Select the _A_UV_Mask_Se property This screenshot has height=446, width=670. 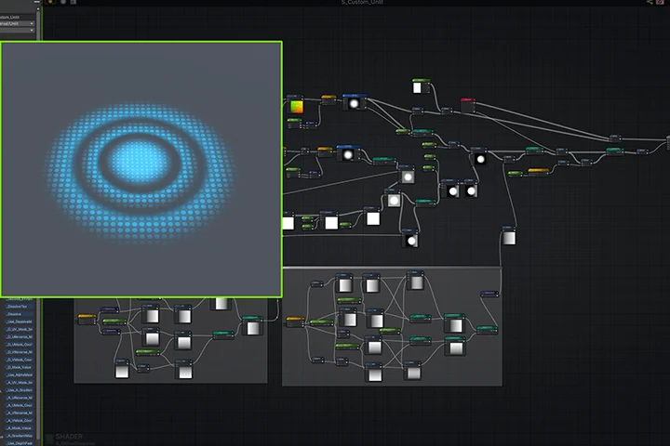(x=20, y=383)
